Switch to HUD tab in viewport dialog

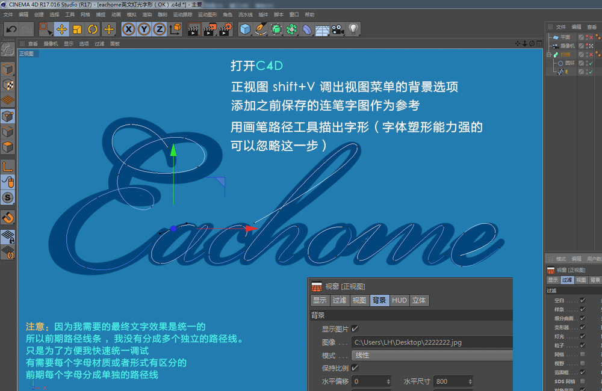[x=399, y=300]
